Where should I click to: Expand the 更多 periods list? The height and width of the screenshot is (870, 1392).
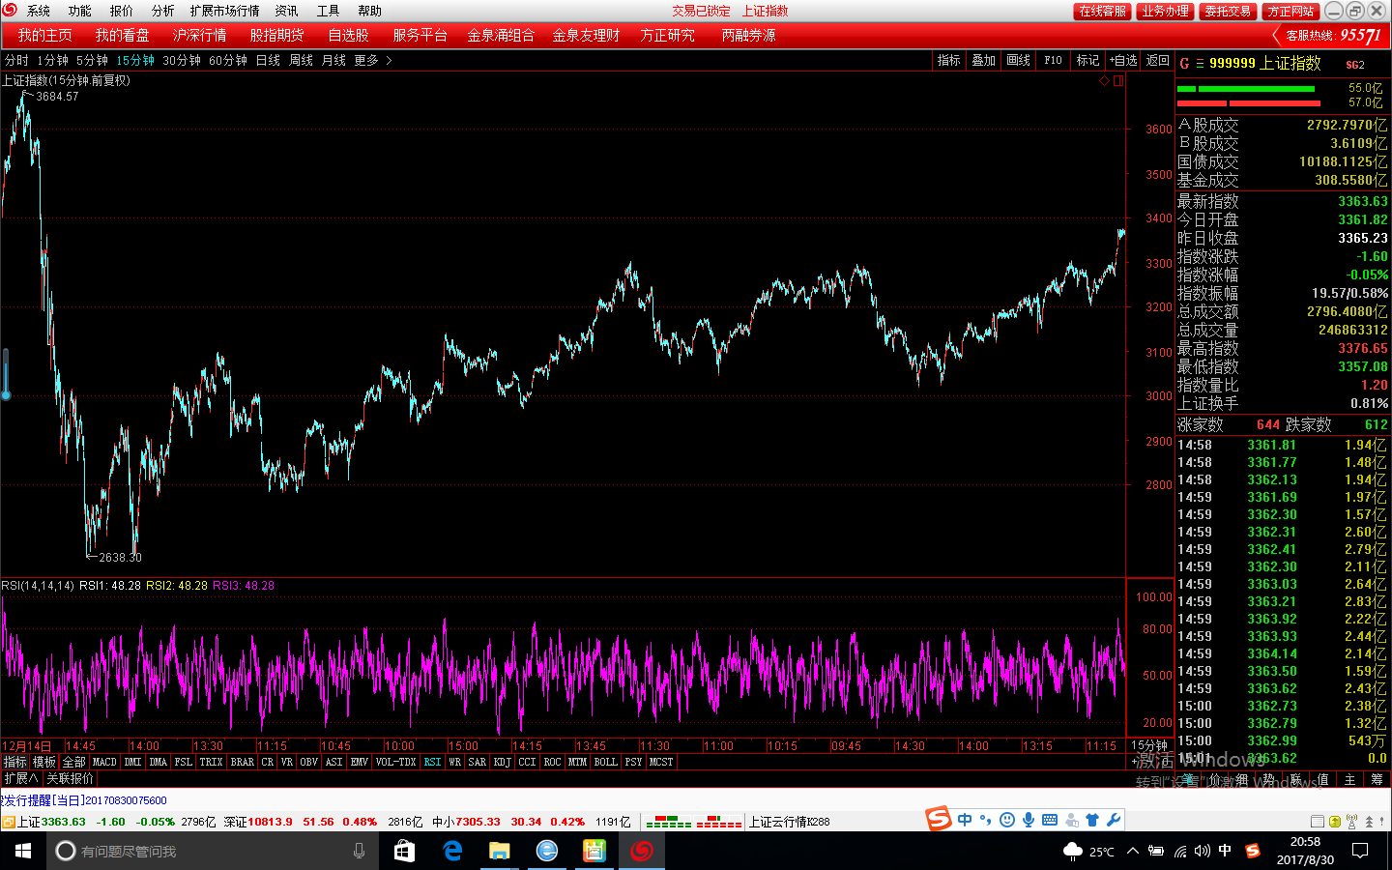click(x=373, y=60)
